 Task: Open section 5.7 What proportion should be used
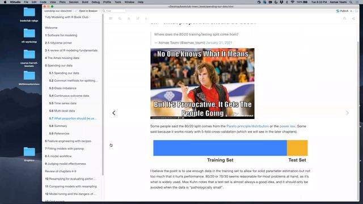tap(73, 118)
